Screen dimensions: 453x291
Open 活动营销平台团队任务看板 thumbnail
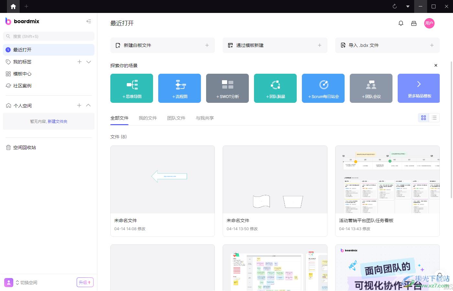point(387,179)
